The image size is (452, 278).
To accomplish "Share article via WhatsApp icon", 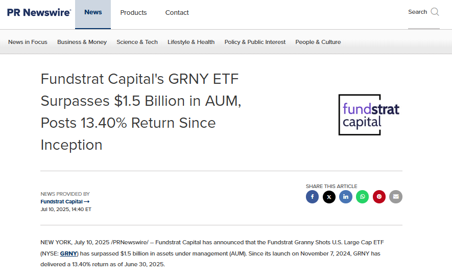I will point(362,197).
